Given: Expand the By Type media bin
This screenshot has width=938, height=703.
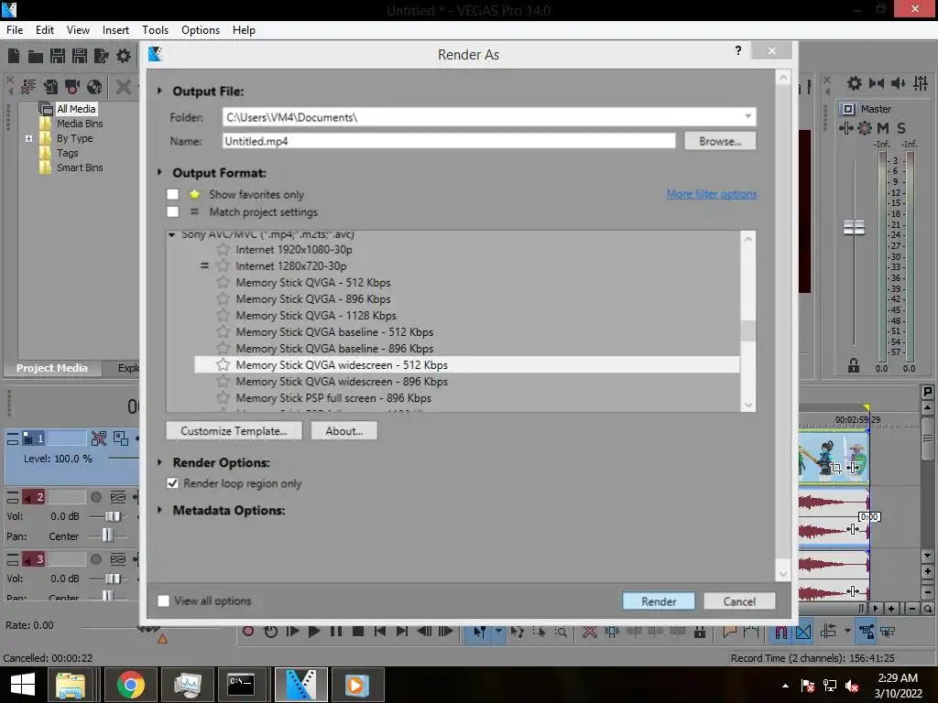Looking at the screenshot, I should (28, 139).
